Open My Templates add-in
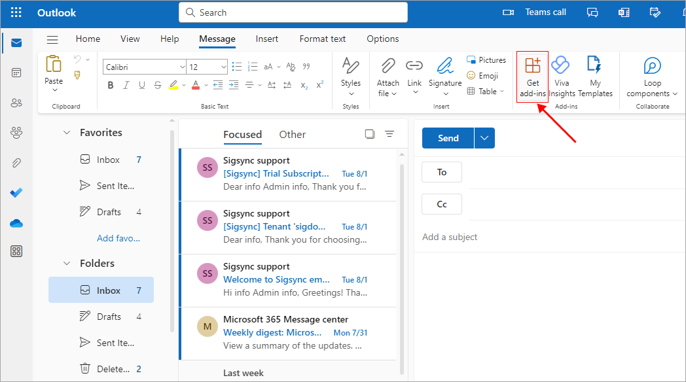 point(594,66)
